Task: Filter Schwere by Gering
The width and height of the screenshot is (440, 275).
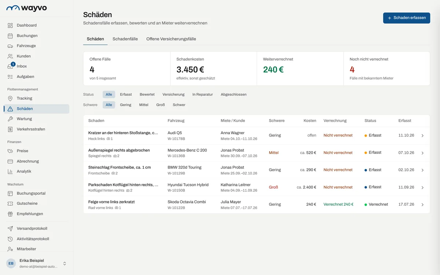Action: pyautogui.click(x=125, y=105)
